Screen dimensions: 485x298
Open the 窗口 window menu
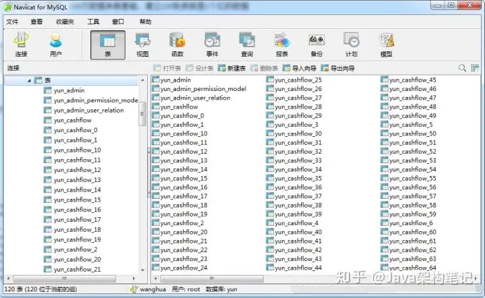(x=118, y=22)
